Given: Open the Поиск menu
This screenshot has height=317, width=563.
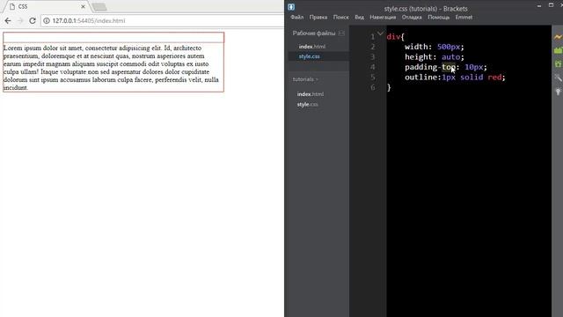Looking at the screenshot, I should (340, 17).
